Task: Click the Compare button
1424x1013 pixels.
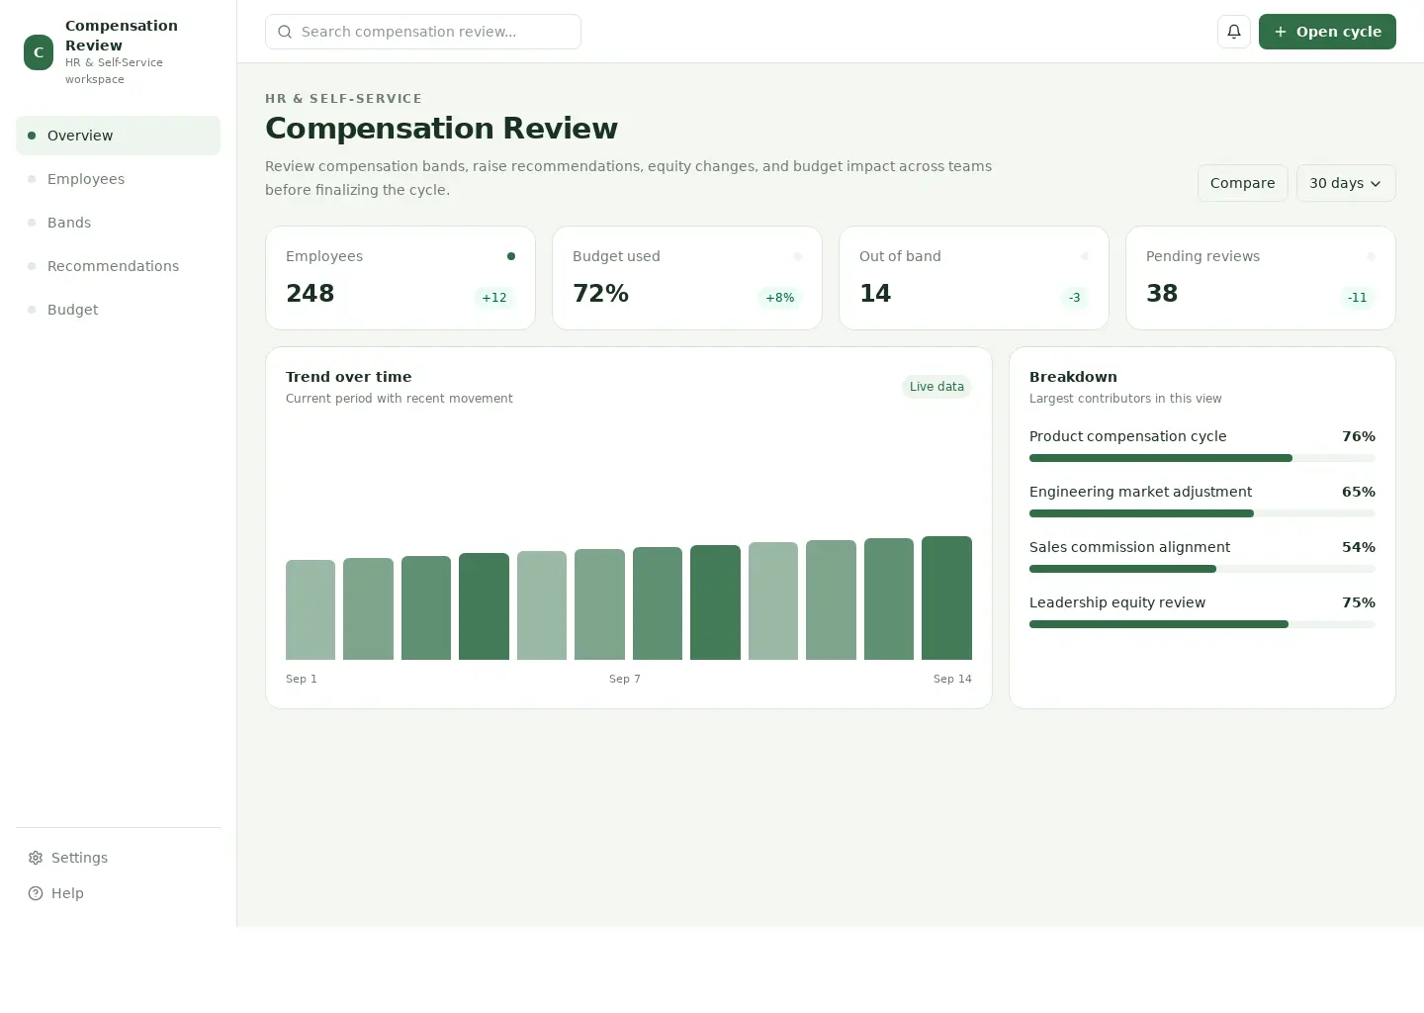Action: 1242,183
